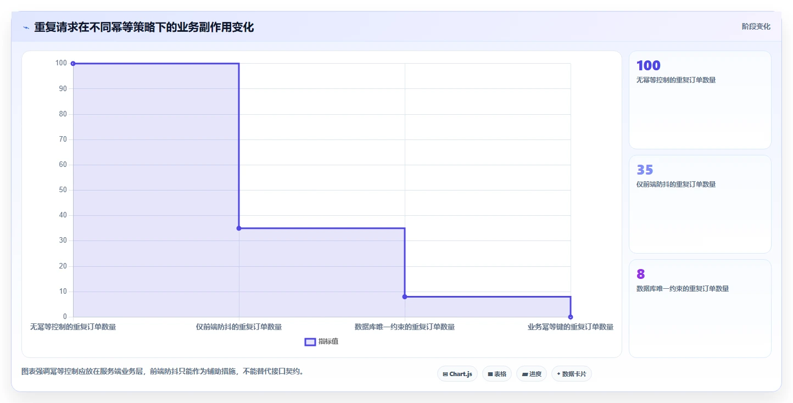The height and width of the screenshot is (403, 793).
Task: Select the Chart.js tag chip
Action: (457, 374)
